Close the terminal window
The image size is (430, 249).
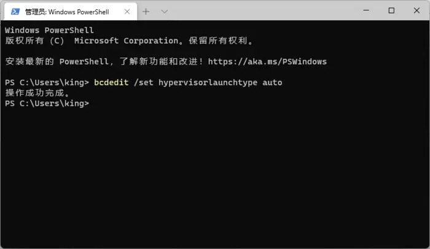(418, 11)
